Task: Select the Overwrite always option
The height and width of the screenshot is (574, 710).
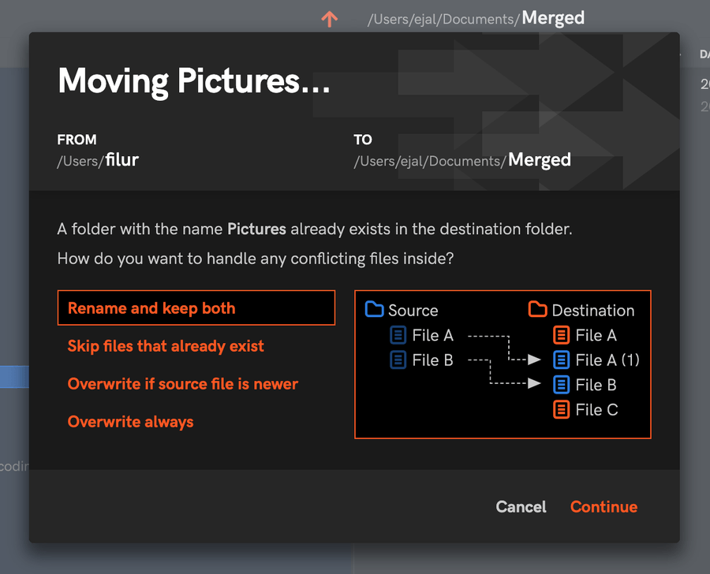Action: click(x=130, y=422)
